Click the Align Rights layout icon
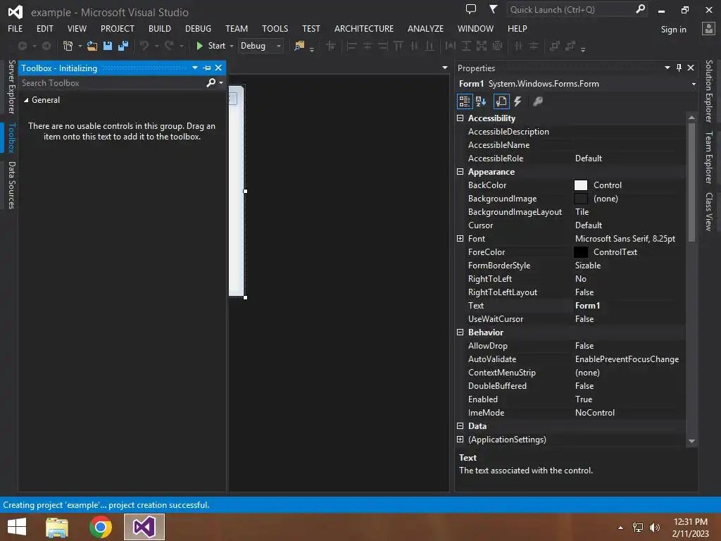The height and width of the screenshot is (541, 721). point(382,46)
